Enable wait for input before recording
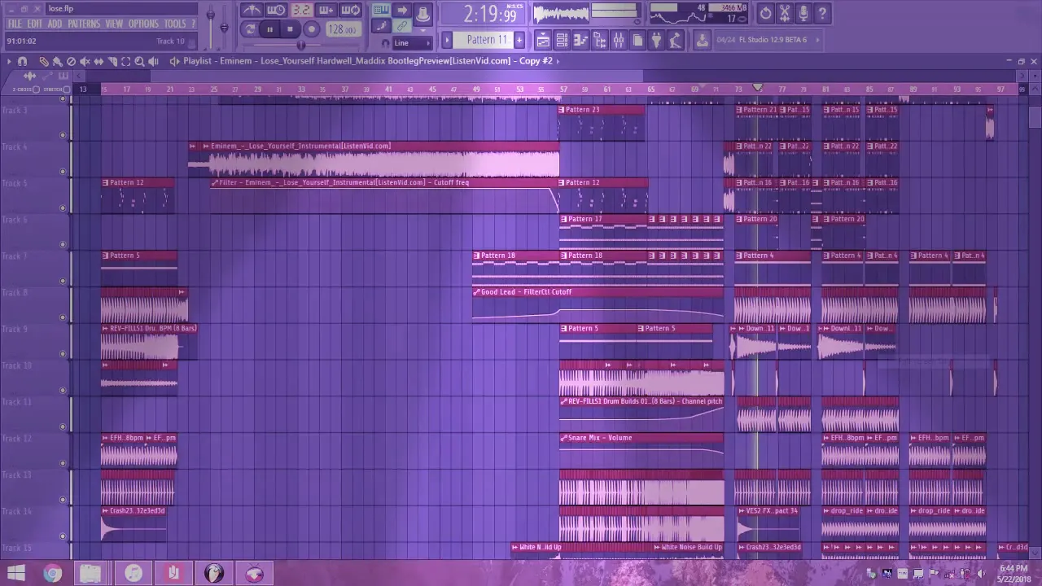This screenshot has width=1042, height=586. [x=276, y=11]
